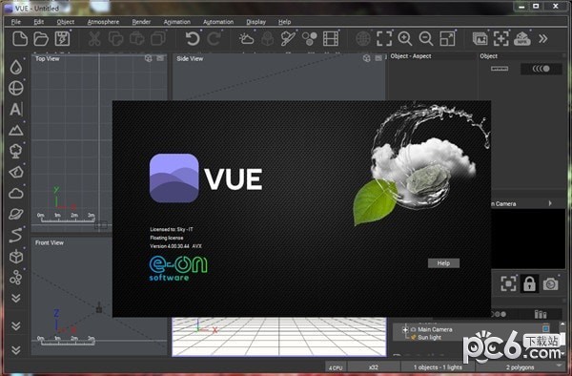Click the Redo arrow
572x376 pixels.
[214, 39]
